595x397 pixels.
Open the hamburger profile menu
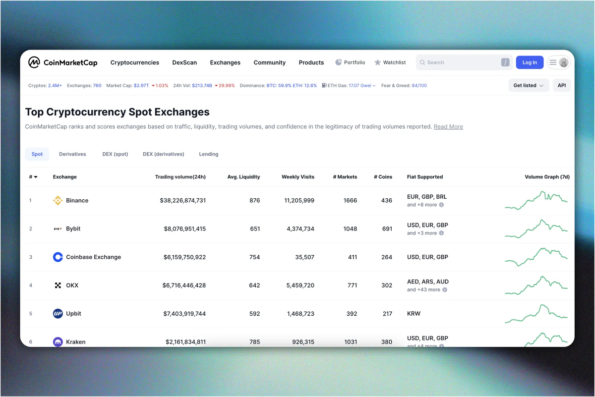[553, 62]
